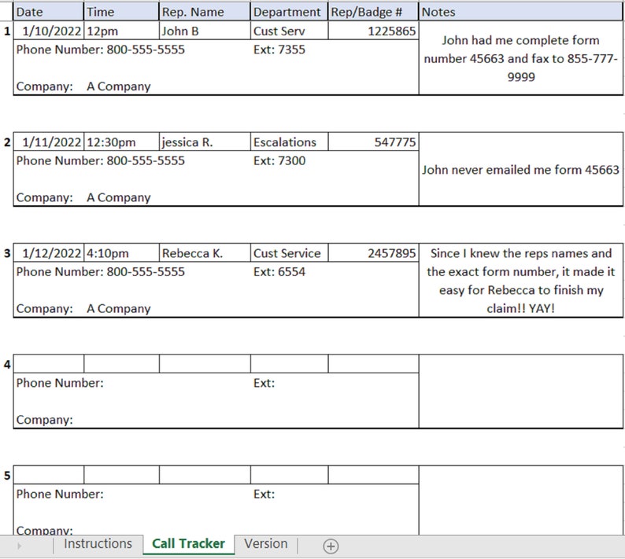Viewport: 625px width, 559px height.
Task: Select the Rep. Name header cell
Action: pyautogui.click(x=205, y=12)
